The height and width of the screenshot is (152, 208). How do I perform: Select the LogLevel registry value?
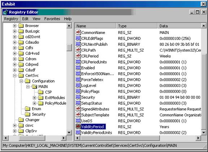[x=88, y=86]
